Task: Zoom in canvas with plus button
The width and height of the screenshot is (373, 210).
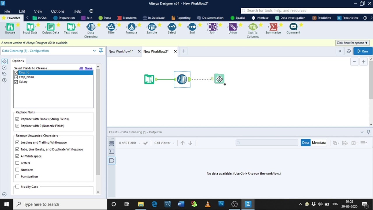Action: click(363, 62)
